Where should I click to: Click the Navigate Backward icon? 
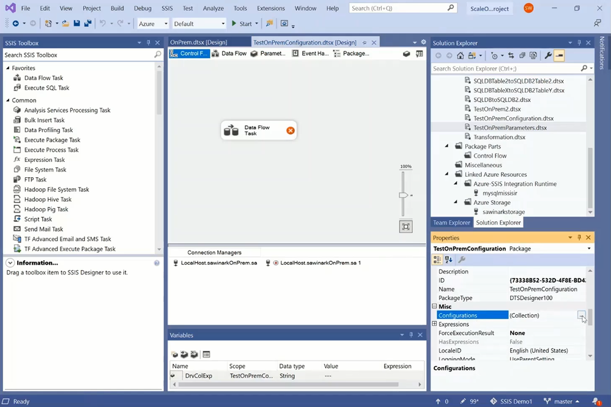coord(15,23)
